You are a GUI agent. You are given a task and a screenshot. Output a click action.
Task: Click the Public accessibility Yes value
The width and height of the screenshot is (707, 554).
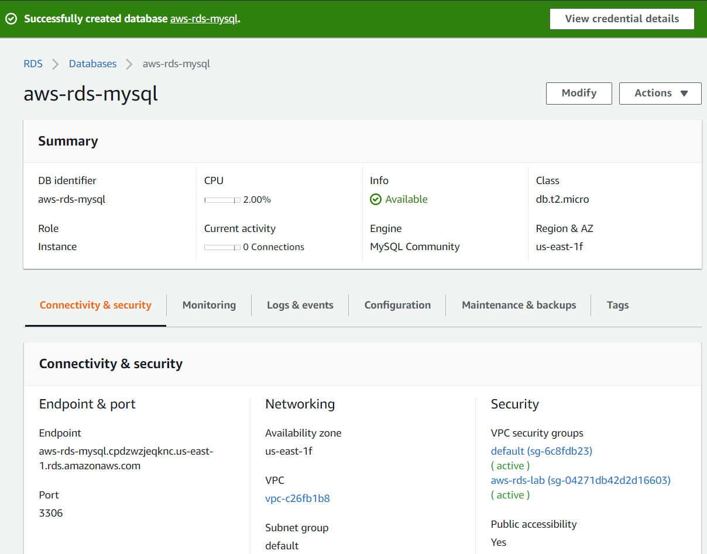point(499,542)
